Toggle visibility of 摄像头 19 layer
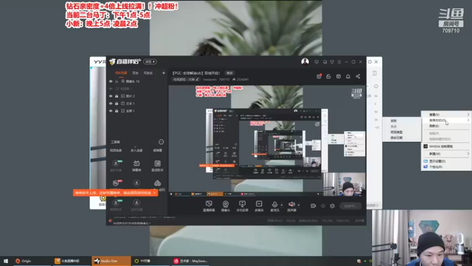Viewport: 472px width, 266px height. 111,82
